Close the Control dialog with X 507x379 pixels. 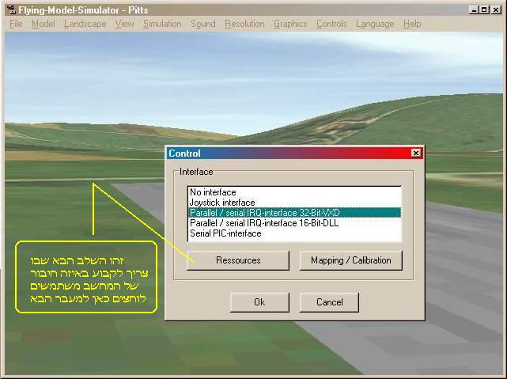click(x=416, y=153)
